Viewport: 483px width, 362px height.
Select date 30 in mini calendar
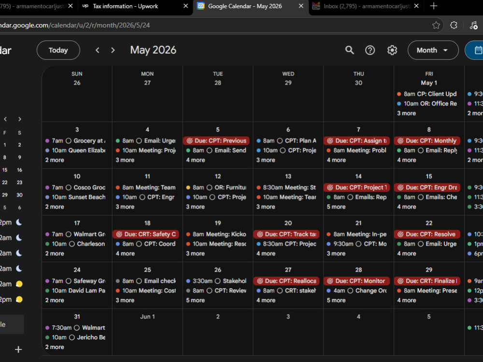click(x=19, y=195)
